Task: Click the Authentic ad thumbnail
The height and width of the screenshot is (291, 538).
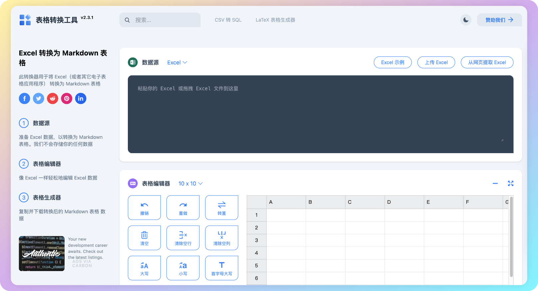Action: coord(42,253)
